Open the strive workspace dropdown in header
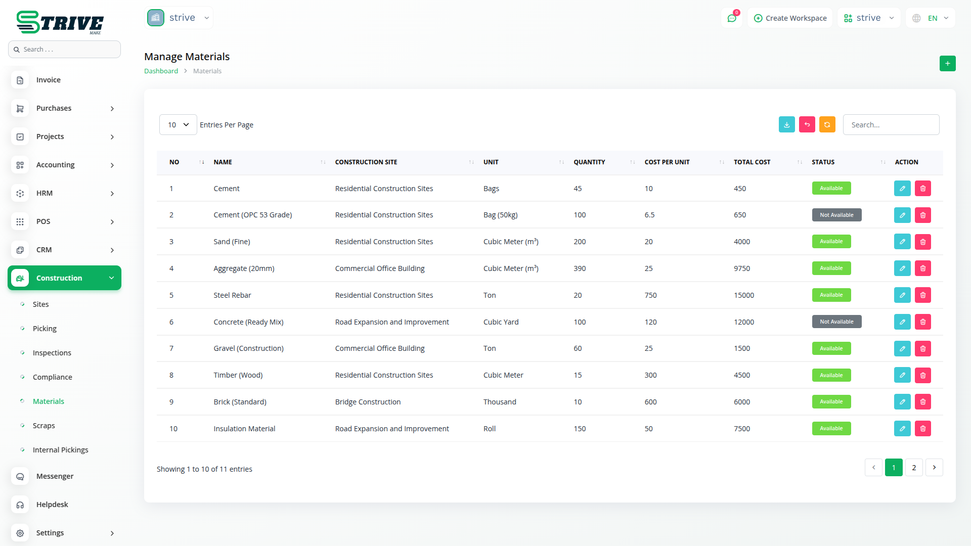The image size is (971, 546). 868,18
